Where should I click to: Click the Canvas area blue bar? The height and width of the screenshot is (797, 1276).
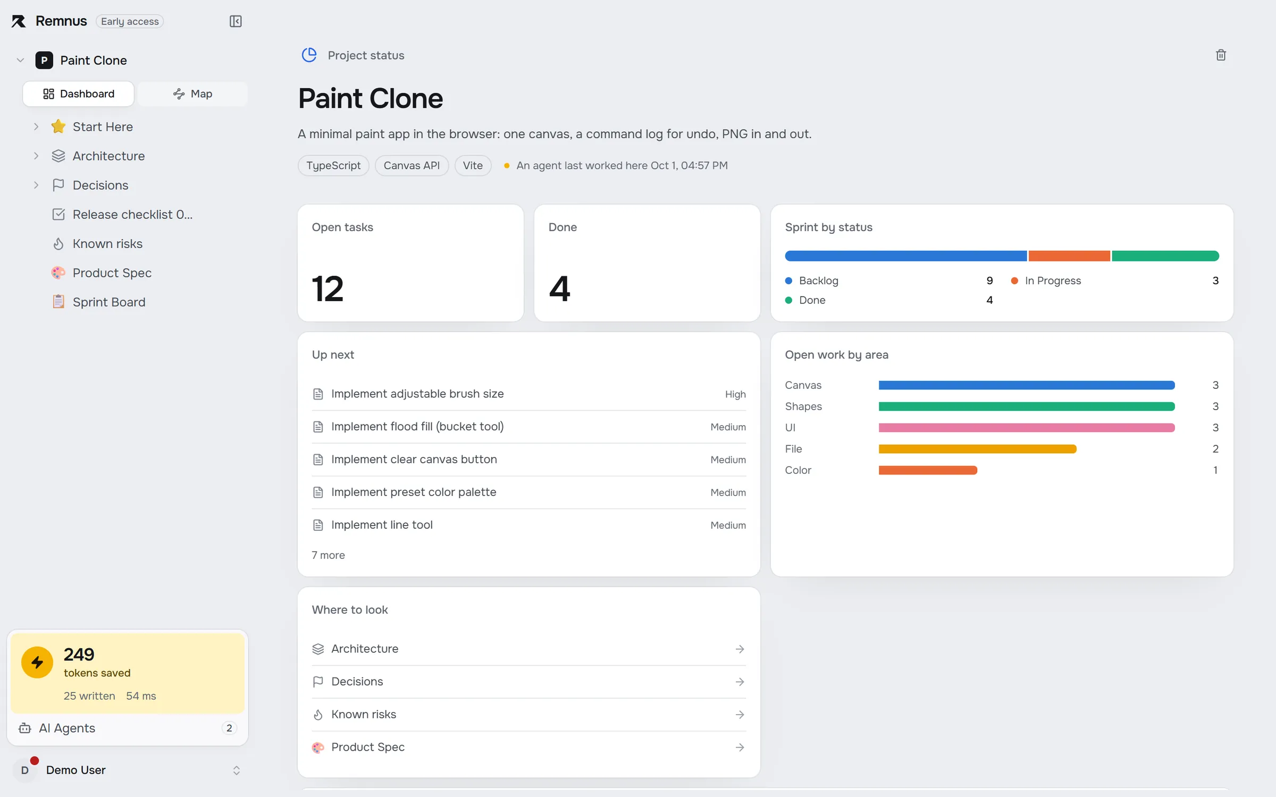point(1027,385)
